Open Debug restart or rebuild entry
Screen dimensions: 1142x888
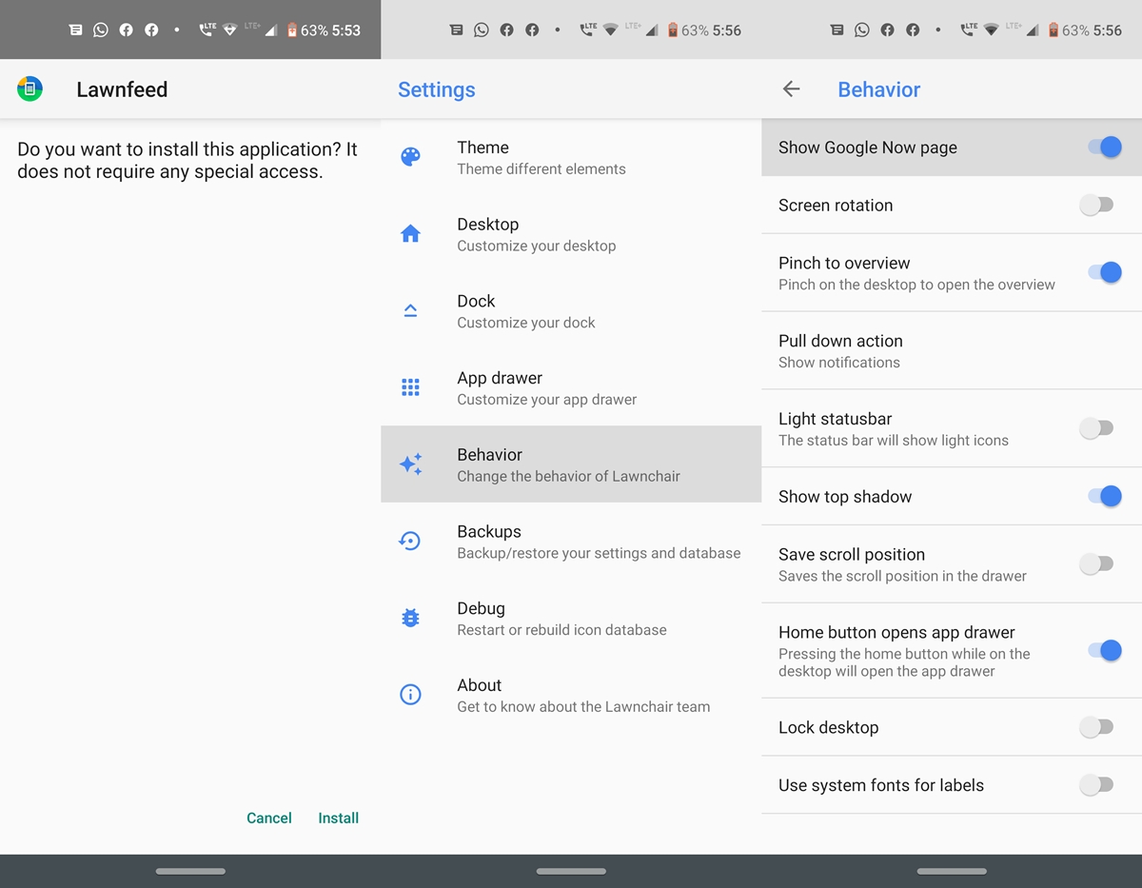[x=571, y=619]
